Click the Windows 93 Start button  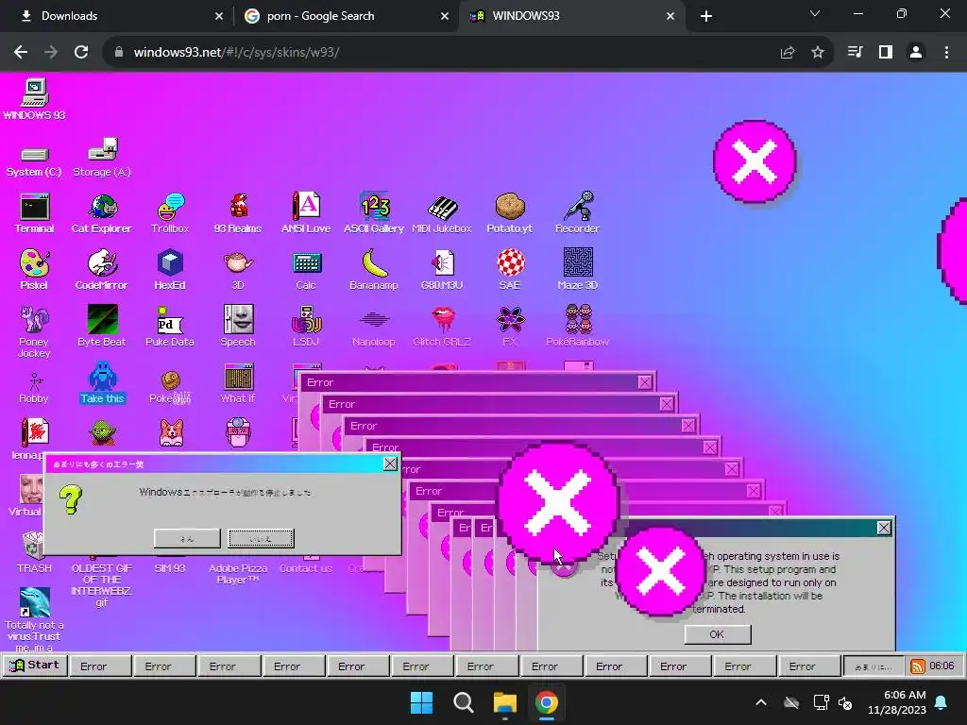(x=35, y=666)
